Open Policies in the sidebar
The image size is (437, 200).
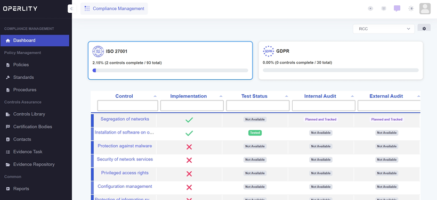21,65
